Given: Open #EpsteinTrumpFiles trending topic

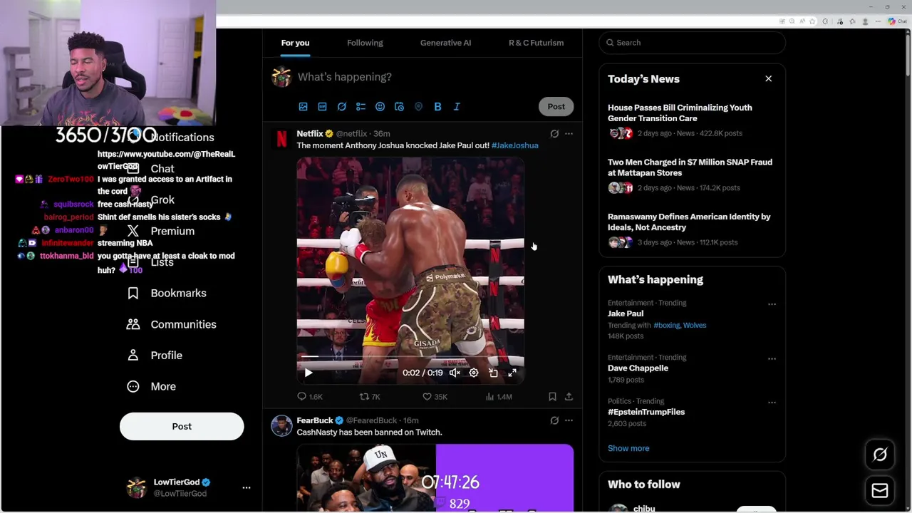Looking at the screenshot, I should coord(646,412).
